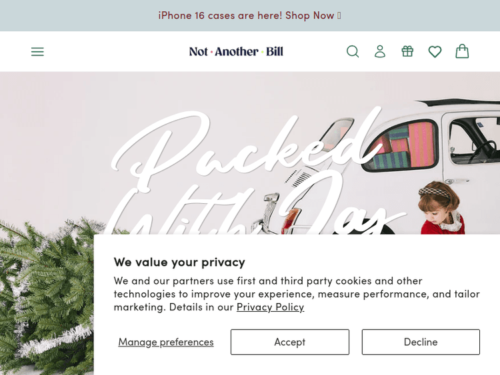Click the cookie description paragraph text

297,294
